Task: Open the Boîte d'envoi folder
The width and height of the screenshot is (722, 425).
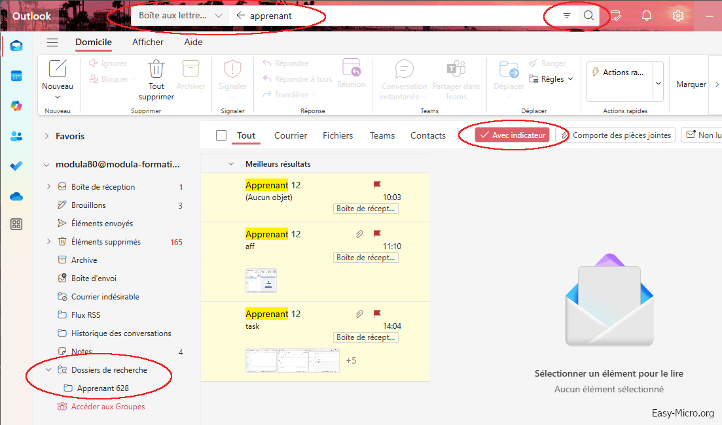Action: click(94, 279)
